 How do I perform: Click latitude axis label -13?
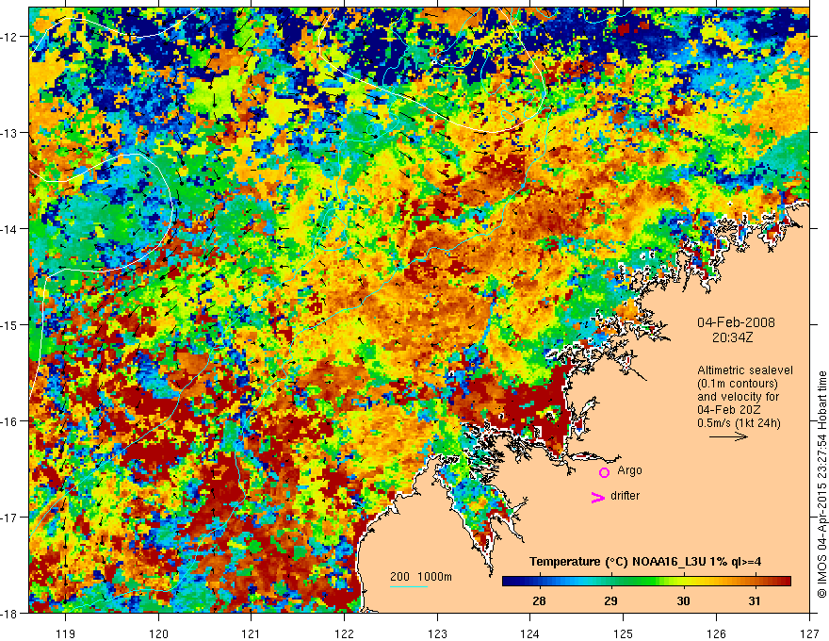pyautogui.click(x=10, y=133)
